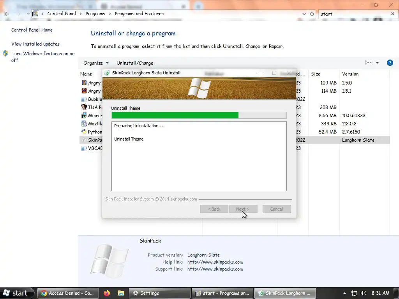Image resolution: width=399 pixels, height=299 pixels.
Task: Click the Control Panel address bar icon
Action: (x=35, y=14)
